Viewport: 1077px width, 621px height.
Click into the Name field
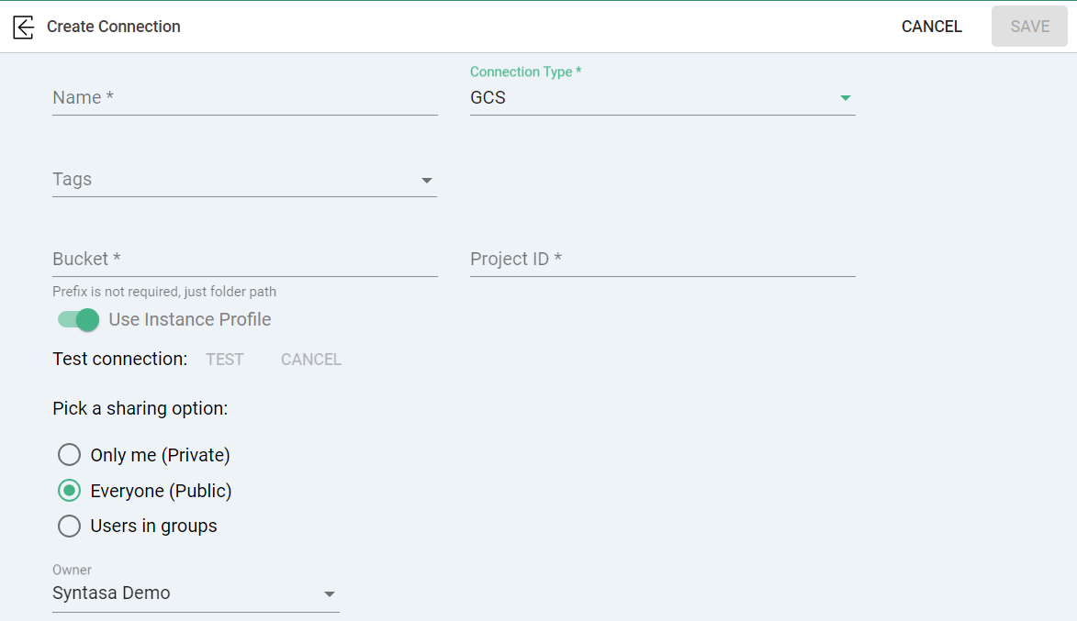pyautogui.click(x=244, y=98)
